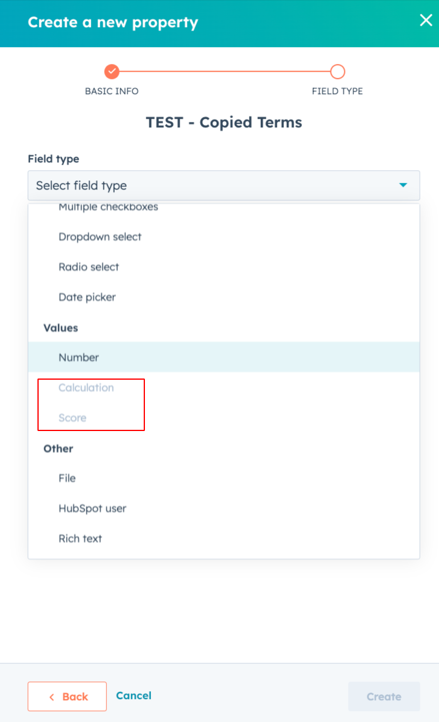Viewport: 439px width, 722px height.
Task: Close the Create a new property dialog
Action: [426, 20]
